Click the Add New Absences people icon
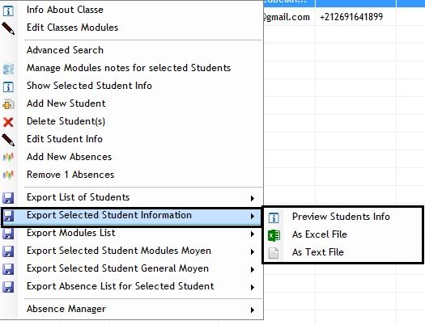 pos(8,157)
